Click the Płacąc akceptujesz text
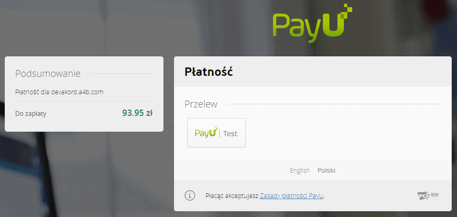Image resolution: width=457 pixels, height=217 pixels. [232, 196]
